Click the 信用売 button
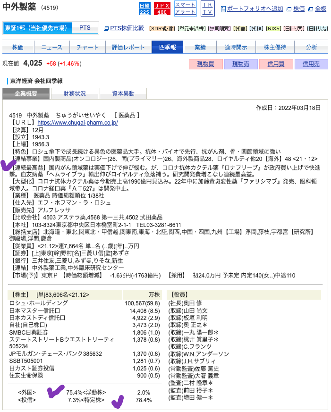Viewport: 331px width, 412px height. coord(311,64)
